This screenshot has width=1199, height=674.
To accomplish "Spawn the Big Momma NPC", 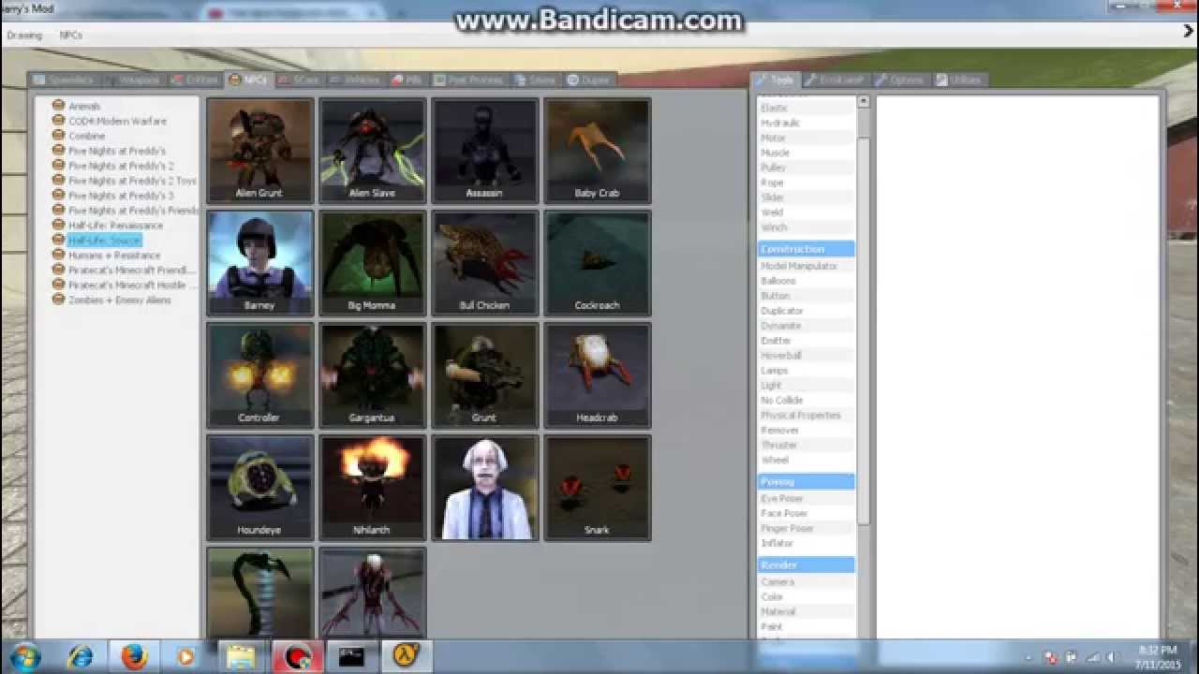I will tap(372, 263).
